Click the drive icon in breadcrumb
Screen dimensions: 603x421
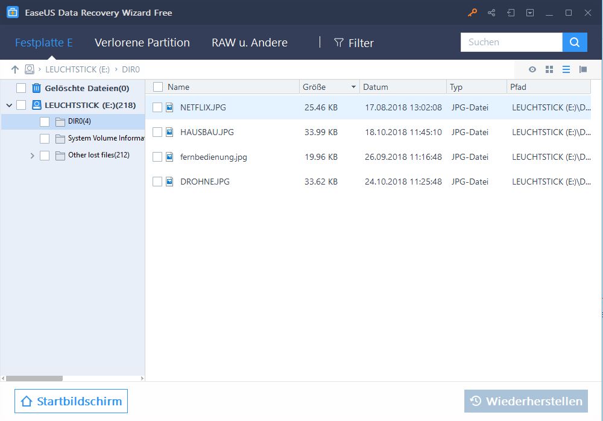29,69
